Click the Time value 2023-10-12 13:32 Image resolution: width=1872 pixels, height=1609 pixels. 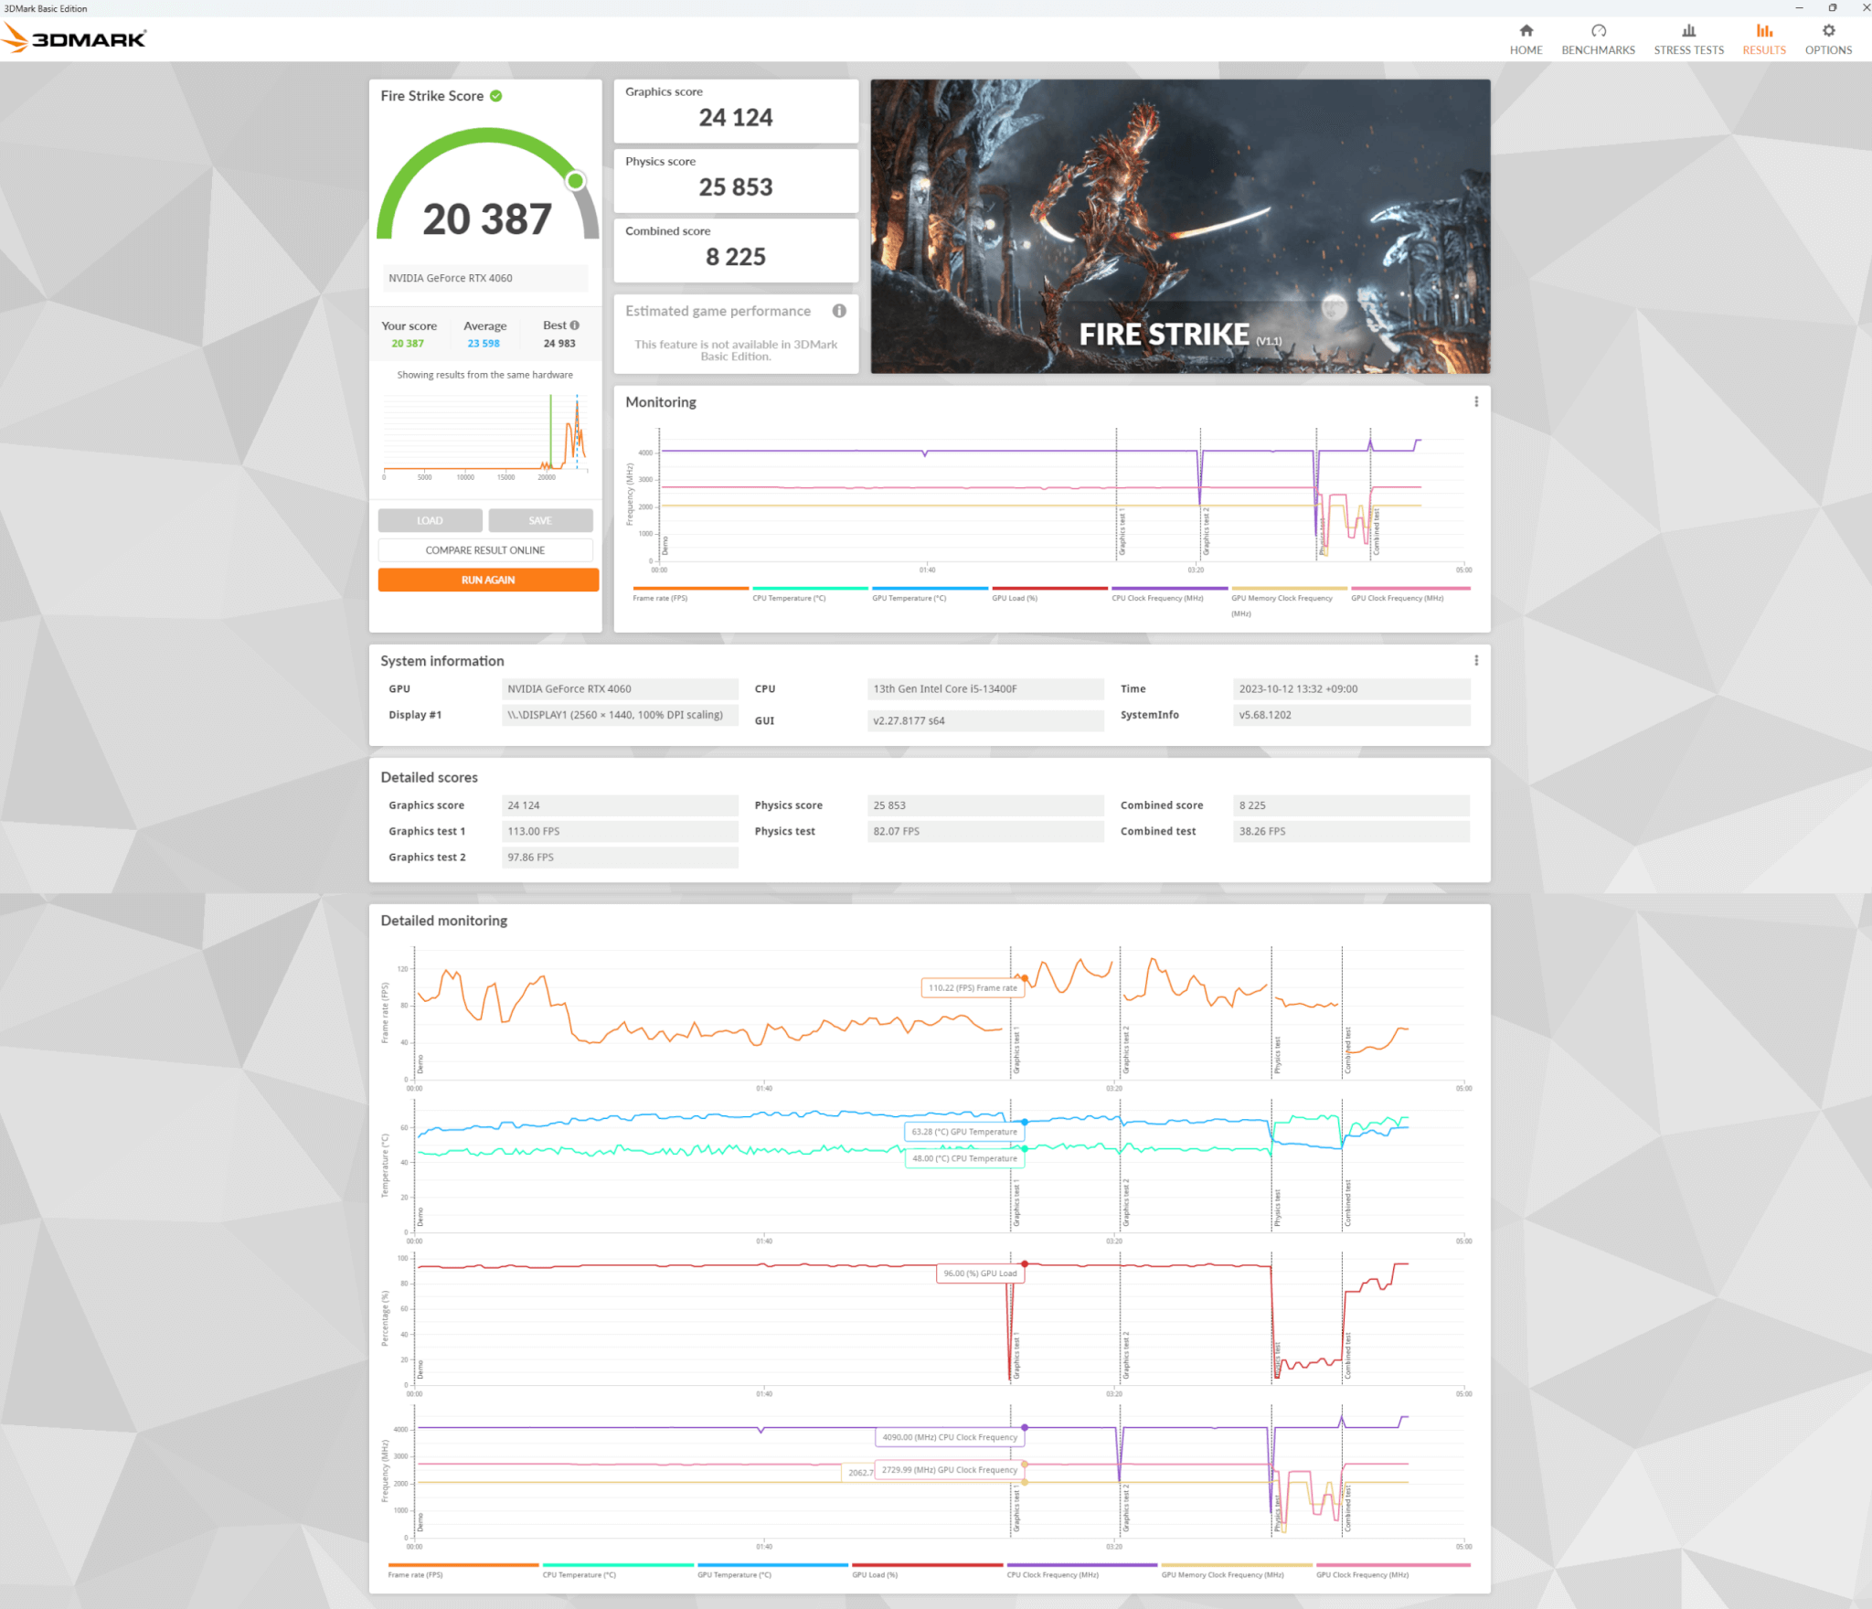click(1351, 689)
